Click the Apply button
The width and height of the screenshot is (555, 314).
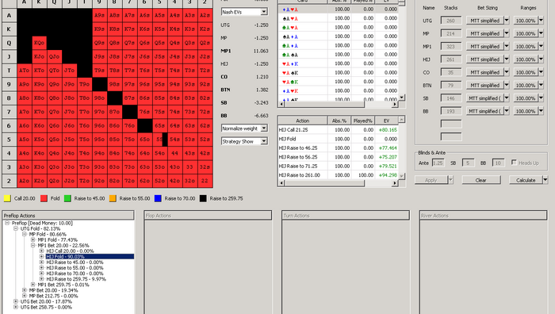click(431, 180)
